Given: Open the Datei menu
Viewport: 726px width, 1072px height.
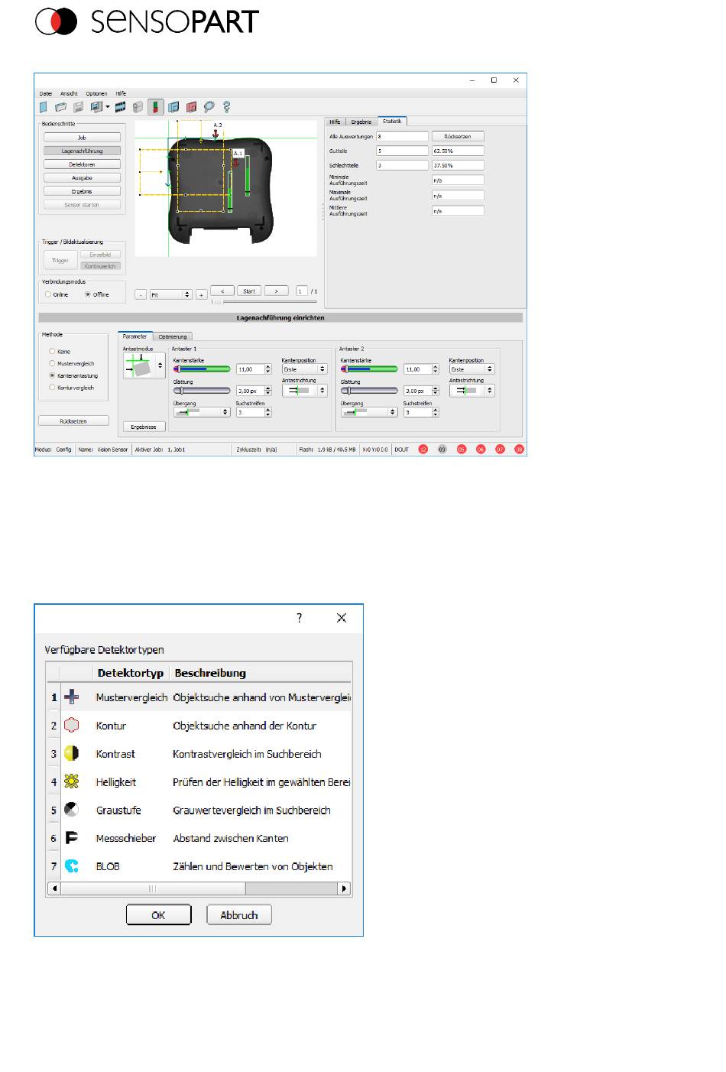Looking at the screenshot, I should [x=46, y=93].
